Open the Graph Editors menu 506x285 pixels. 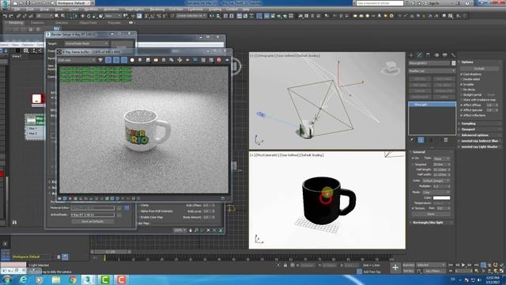coord(134,9)
